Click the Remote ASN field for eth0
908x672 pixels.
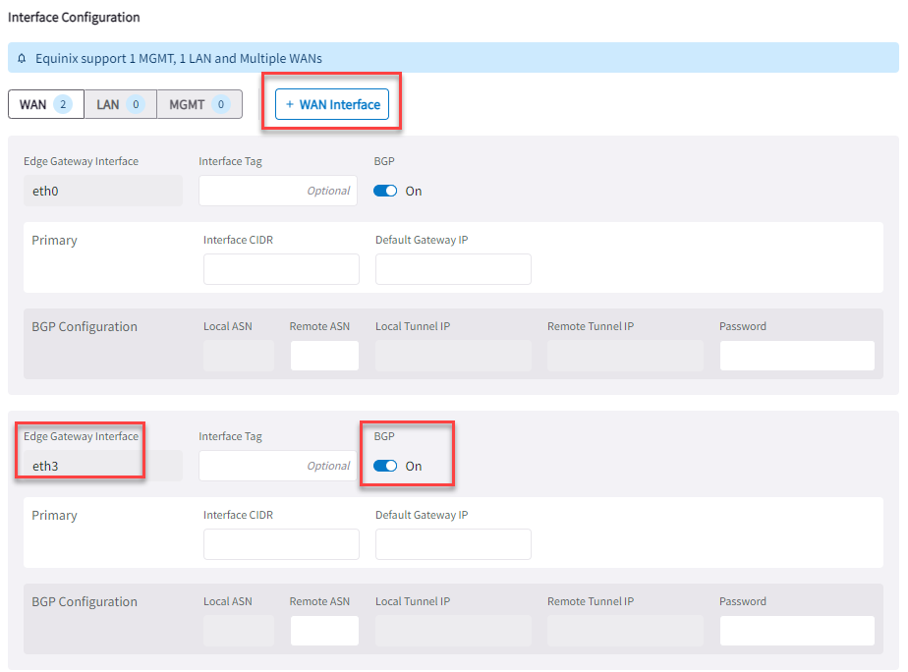click(x=324, y=355)
